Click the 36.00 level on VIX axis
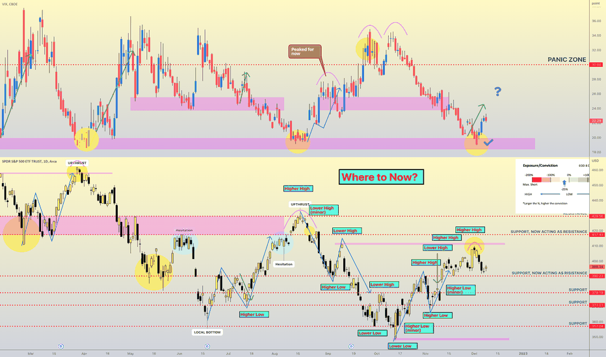 click(x=596, y=21)
